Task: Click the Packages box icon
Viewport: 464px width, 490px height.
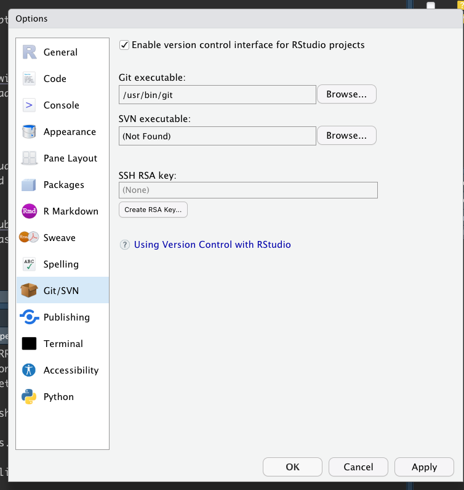Action: 29,185
